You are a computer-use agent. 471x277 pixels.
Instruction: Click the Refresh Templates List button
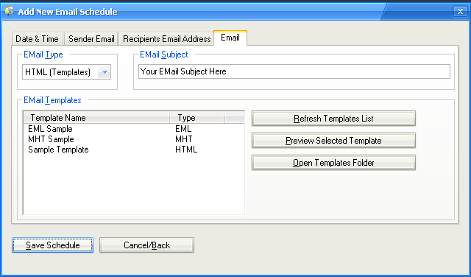point(333,119)
